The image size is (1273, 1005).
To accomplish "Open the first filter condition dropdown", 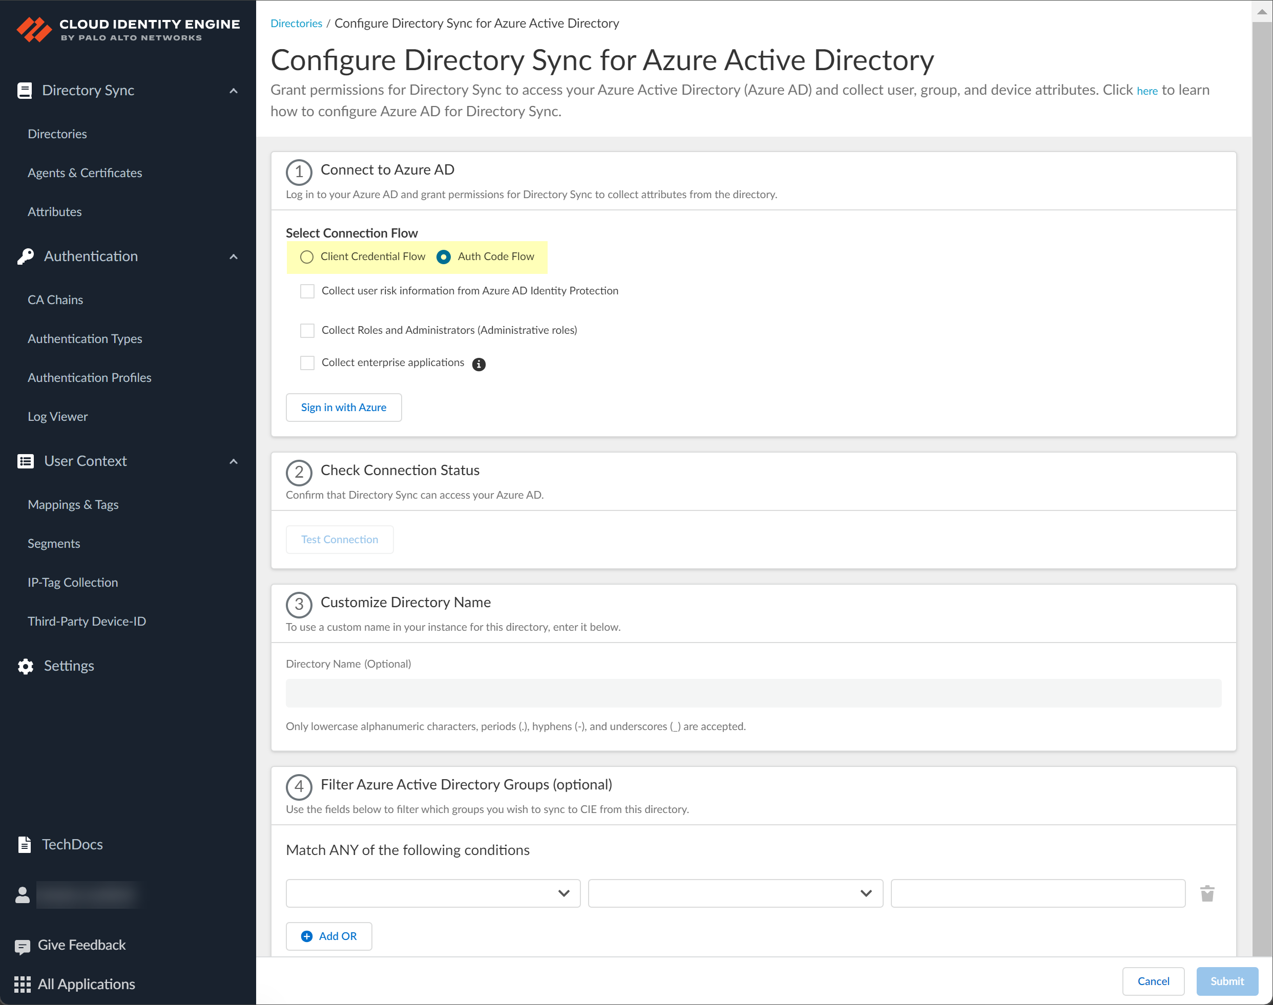I will click(433, 893).
